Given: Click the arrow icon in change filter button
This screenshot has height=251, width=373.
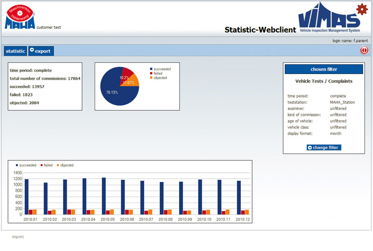Looking at the screenshot, I should [310, 148].
